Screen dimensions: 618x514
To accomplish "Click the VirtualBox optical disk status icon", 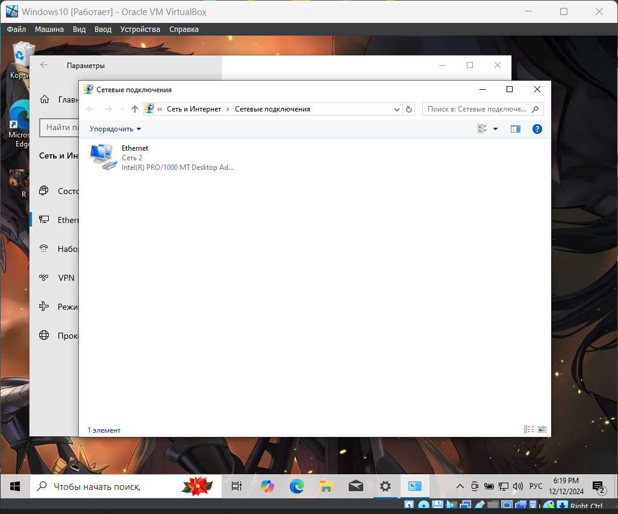I will [x=424, y=505].
